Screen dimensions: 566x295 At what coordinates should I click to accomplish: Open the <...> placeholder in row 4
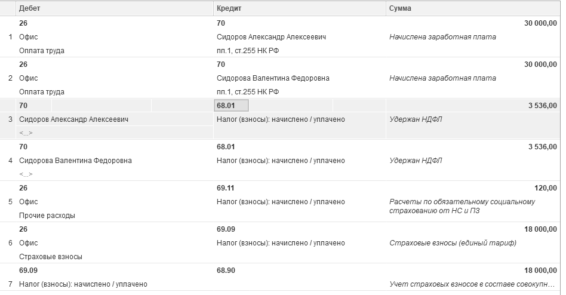pyautogui.click(x=26, y=174)
